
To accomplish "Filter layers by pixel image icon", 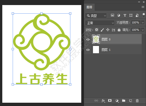I will [x=112, y=15].
